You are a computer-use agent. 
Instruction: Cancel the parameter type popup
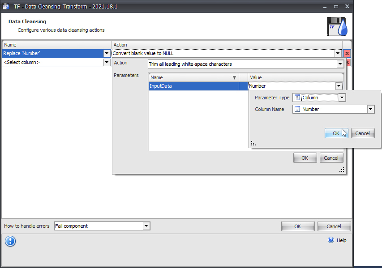point(363,133)
